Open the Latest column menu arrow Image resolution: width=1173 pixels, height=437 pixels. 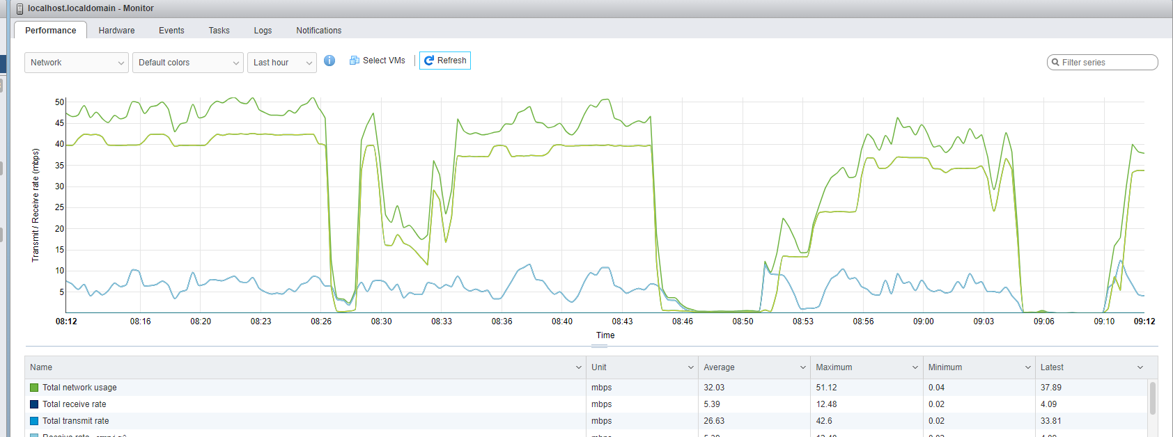pos(1140,367)
